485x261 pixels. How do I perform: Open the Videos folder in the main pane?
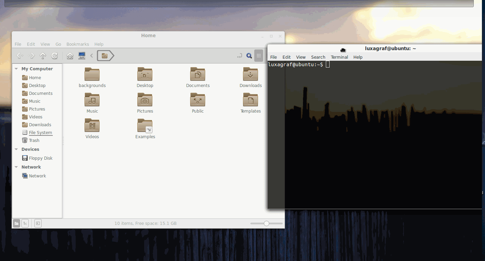92,129
